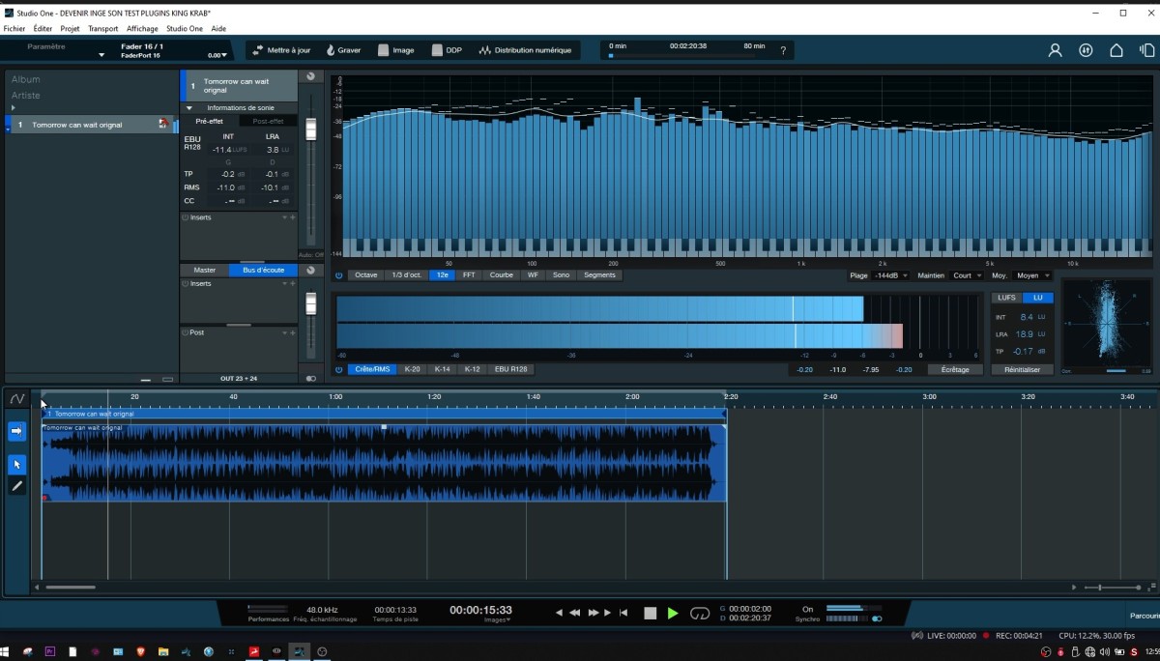The width and height of the screenshot is (1160, 661).
Task: Open the Plage -144dB dropdown
Action: (890, 275)
